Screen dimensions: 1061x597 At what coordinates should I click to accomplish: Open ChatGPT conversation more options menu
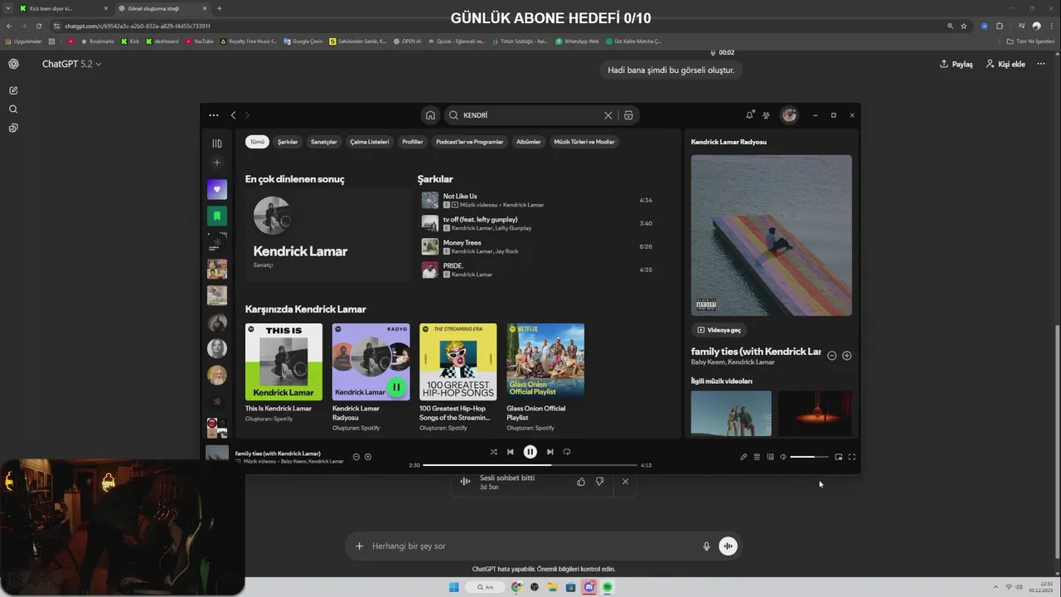click(1041, 64)
